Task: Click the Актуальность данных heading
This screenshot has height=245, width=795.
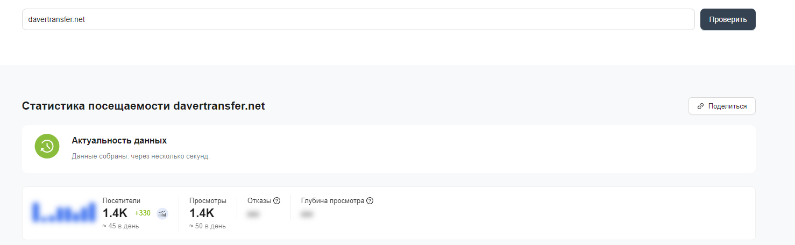Action: (x=119, y=141)
